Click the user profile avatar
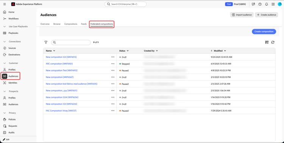Screen dimensions: 284x143 (280, 4)
